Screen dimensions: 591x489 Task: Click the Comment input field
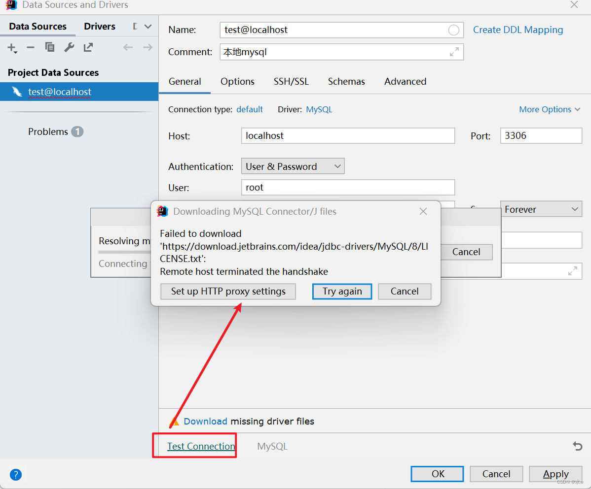pos(342,52)
